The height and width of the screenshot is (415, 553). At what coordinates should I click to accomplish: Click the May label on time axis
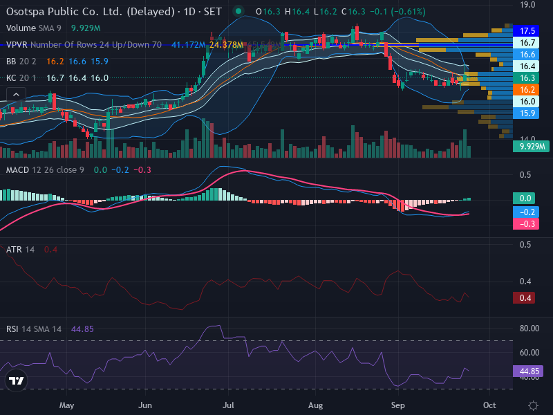pyautogui.click(x=66, y=405)
